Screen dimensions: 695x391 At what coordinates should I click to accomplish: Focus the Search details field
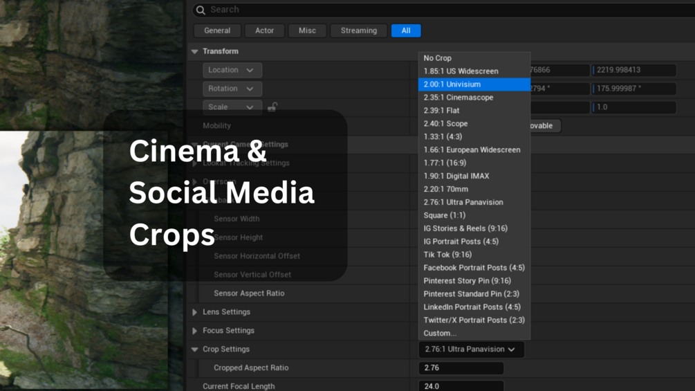(x=443, y=10)
